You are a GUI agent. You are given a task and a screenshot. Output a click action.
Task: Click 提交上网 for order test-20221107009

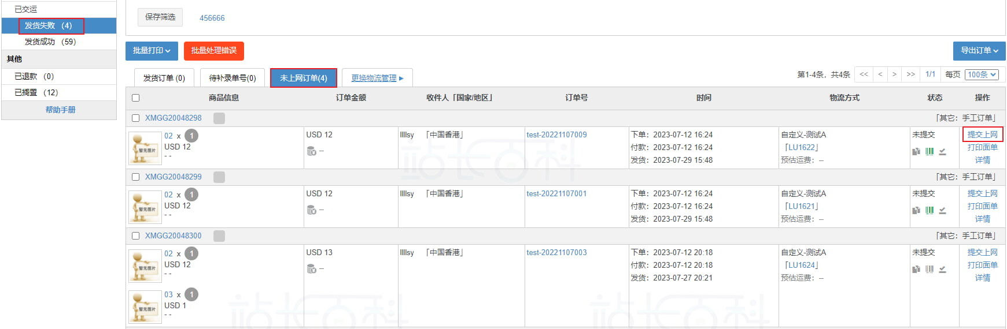tap(982, 134)
